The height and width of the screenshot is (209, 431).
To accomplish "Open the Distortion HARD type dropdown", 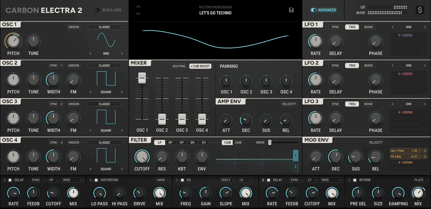I will [x=163, y=180].
